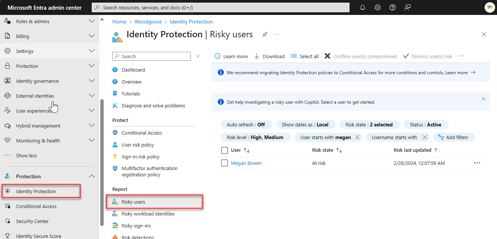Image resolution: width=497 pixels, height=239 pixels.
Task: Open Multifactor authentication registration policy
Action: point(149,172)
